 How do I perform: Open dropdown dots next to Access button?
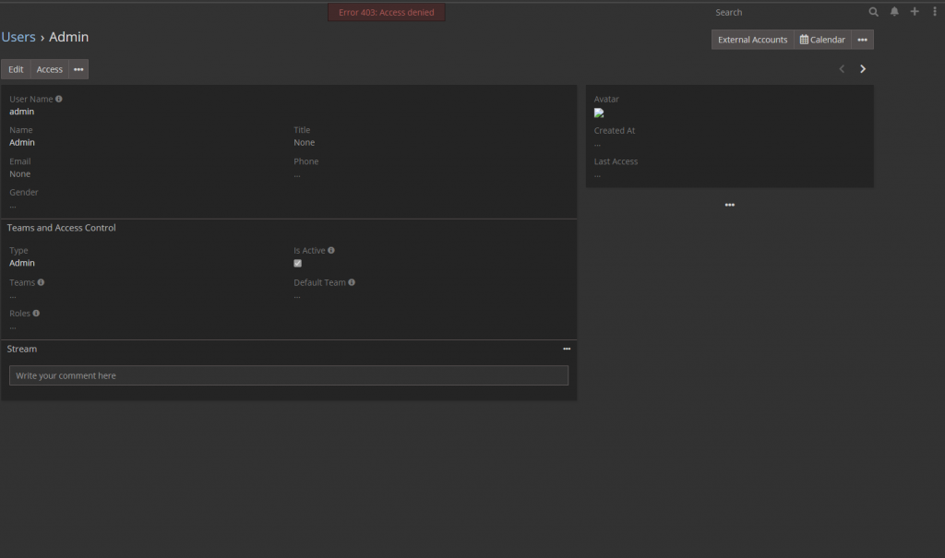click(78, 69)
